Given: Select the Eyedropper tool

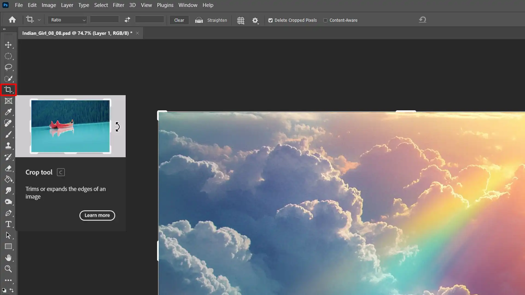Looking at the screenshot, I should pos(8,112).
